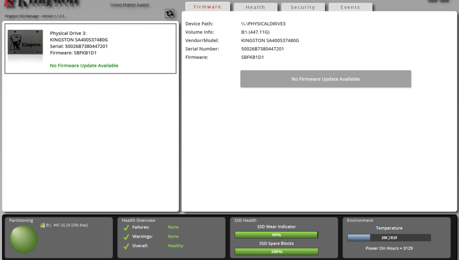The height and width of the screenshot is (260, 459).
Task: Click Device Path value \\.\PHYSICALDRIVE3
Action: pos(263,24)
